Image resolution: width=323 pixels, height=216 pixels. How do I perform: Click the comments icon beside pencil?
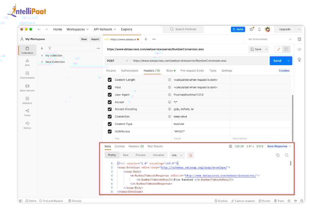pos(286,49)
